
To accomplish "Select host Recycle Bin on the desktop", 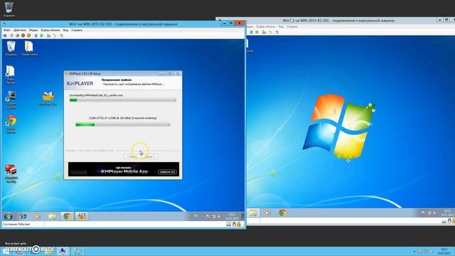I will 9,9.
